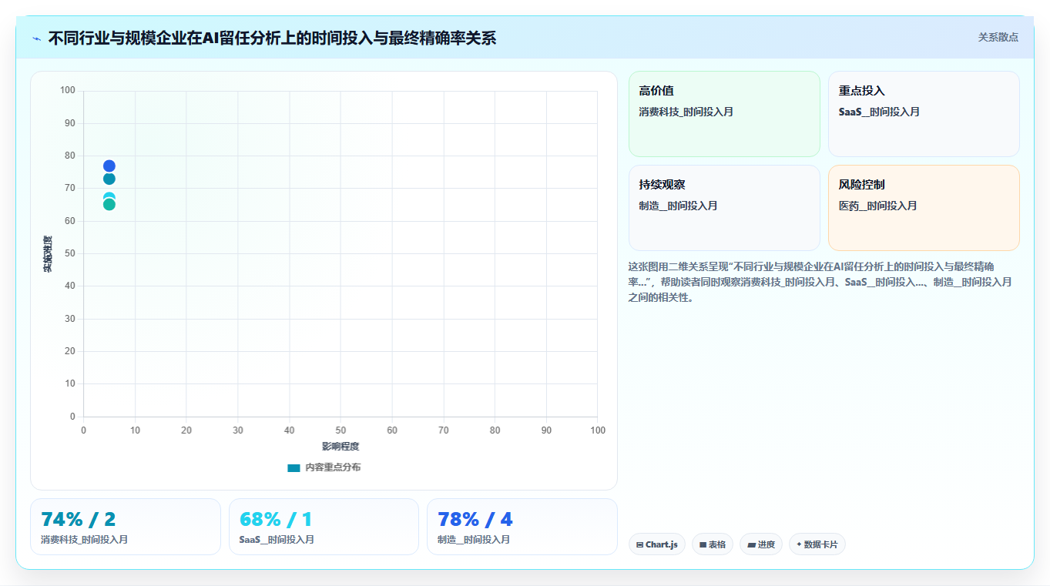Click the dark blue scatter point near 77
This screenshot has width=1050, height=586.
tap(109, 166)
